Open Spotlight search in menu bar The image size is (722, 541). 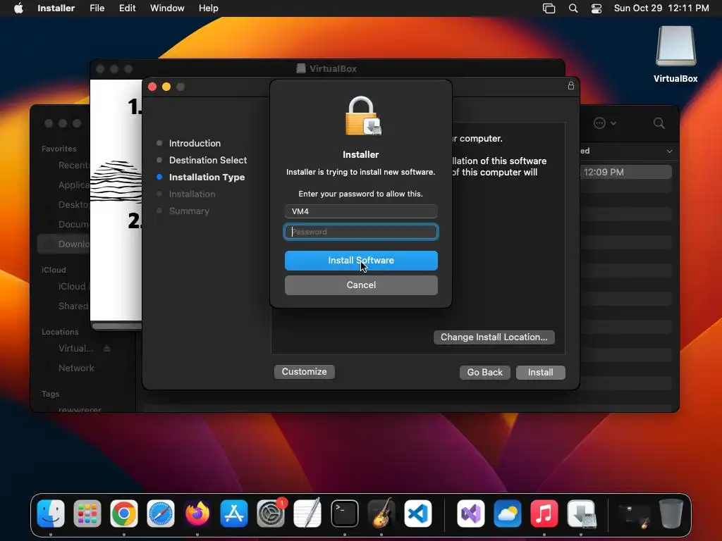pos(573,8)
